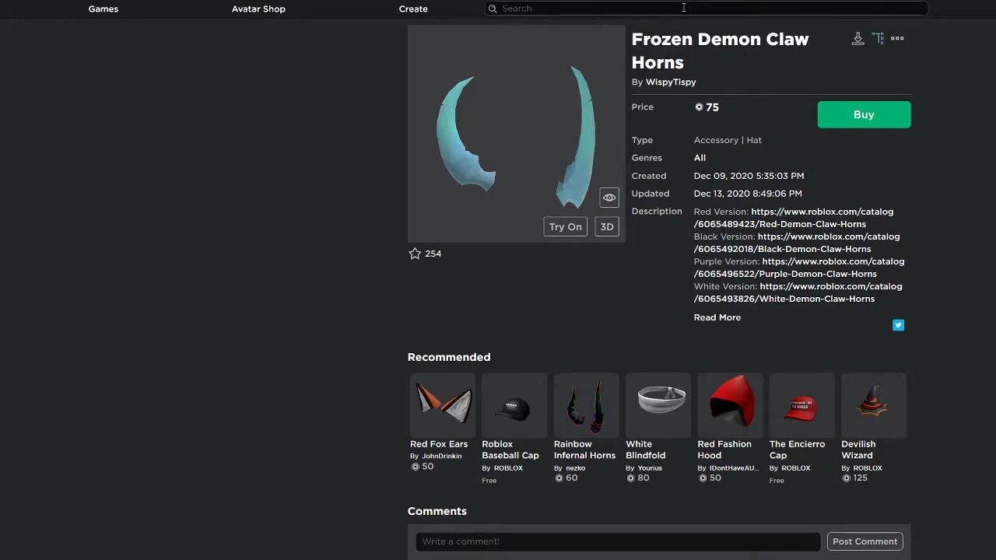This screenshot has height=560, width=996.
Task: Click creator ROBLOX under Devilish Wizard
Action: tap(868, 468)
